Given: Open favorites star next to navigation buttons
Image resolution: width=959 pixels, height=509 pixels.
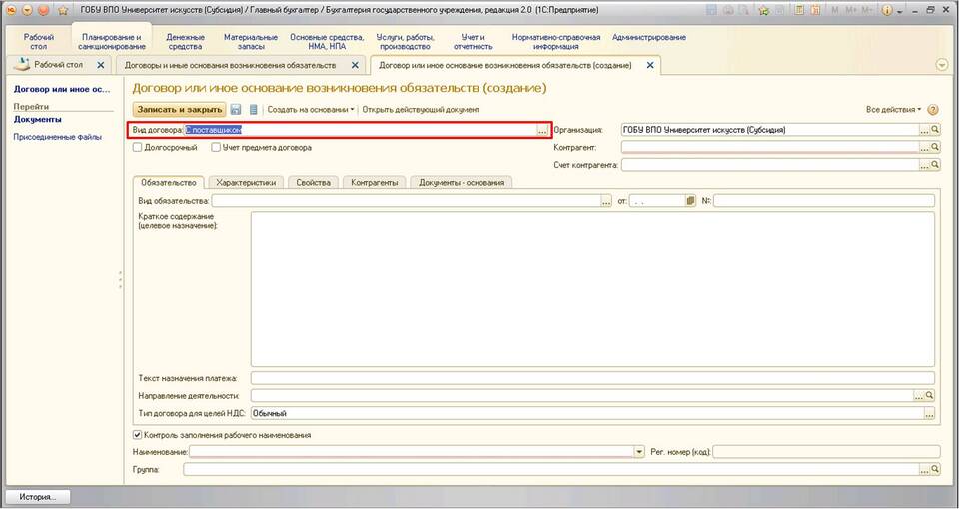Looking at the screenshot, I should coord(62,10).
